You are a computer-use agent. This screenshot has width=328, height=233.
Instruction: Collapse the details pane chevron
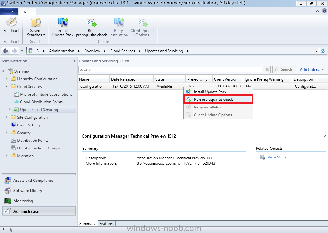[x=325, y=136]
